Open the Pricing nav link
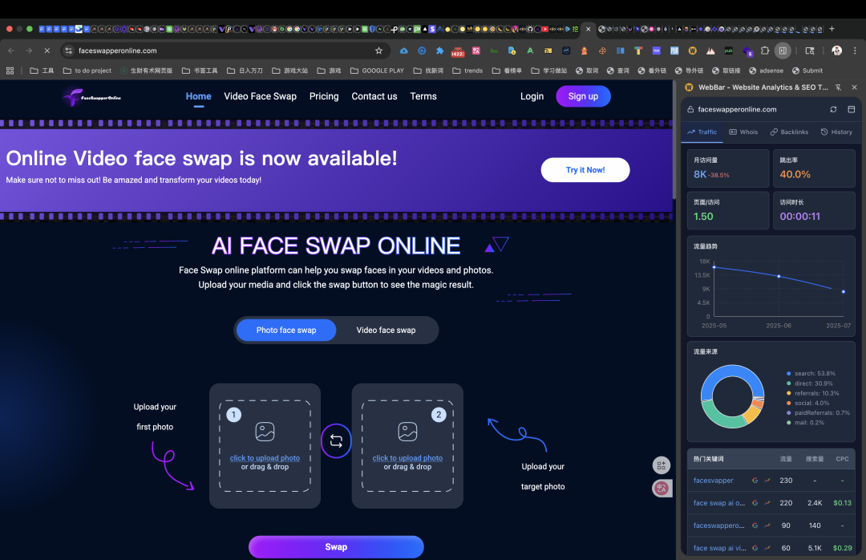 pyautogui.click(x=324, y=96)
